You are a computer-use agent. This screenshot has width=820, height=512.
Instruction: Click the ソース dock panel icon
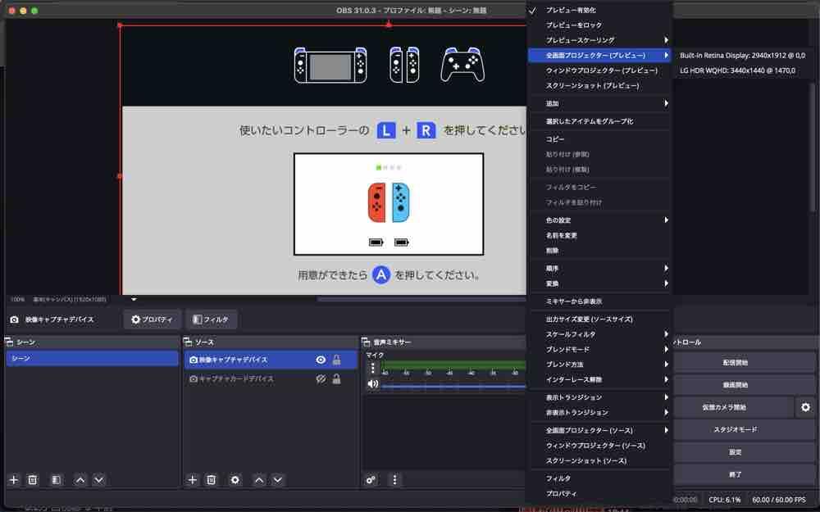coord(187,342)
